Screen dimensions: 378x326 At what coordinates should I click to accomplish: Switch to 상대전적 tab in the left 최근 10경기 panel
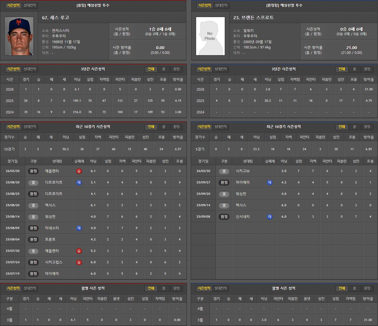click(30, 127)
